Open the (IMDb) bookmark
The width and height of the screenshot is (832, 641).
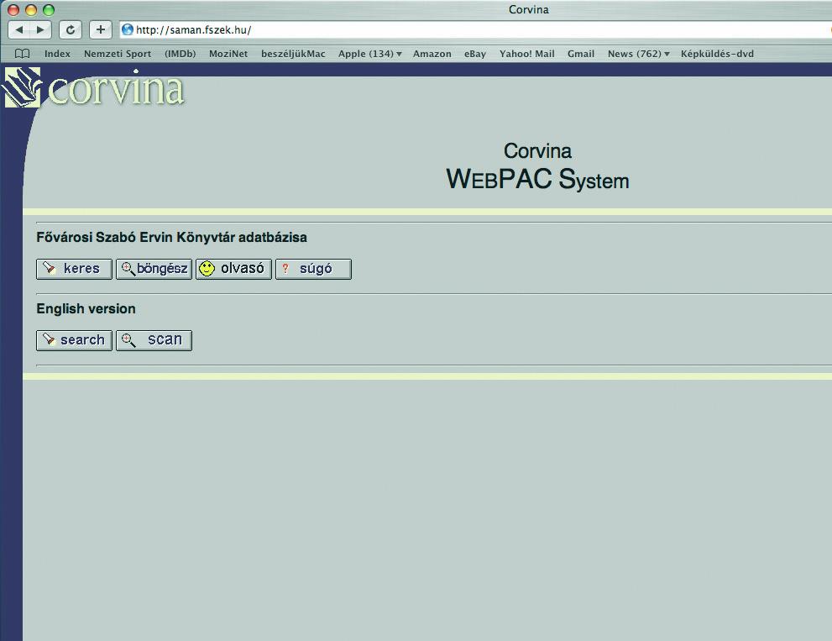coord(180,54)
